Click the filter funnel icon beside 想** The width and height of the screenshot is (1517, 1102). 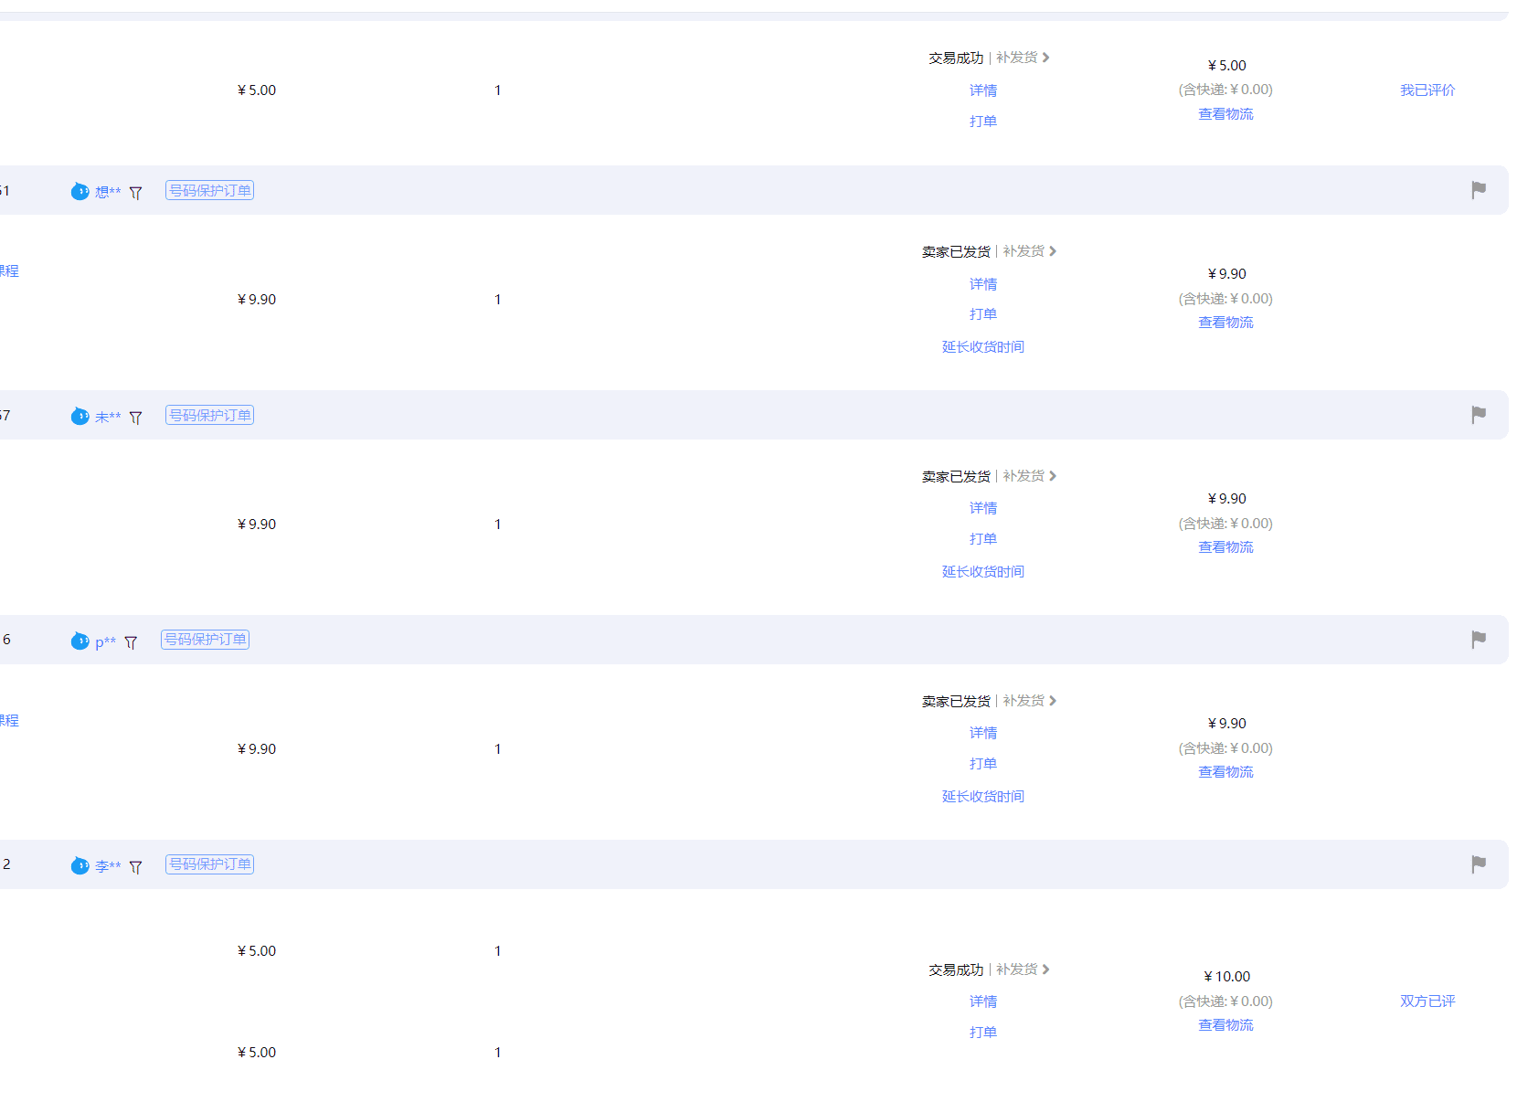[135, 192]
